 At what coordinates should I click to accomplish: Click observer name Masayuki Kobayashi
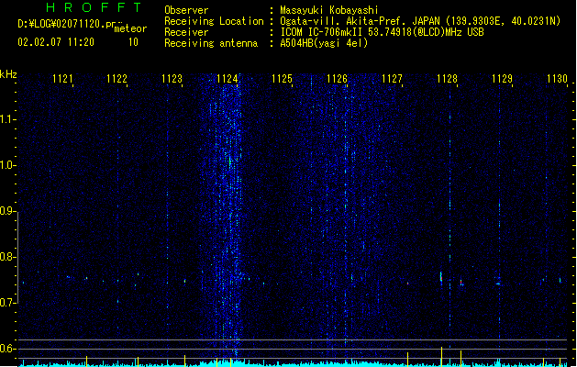tap(329, 10)
